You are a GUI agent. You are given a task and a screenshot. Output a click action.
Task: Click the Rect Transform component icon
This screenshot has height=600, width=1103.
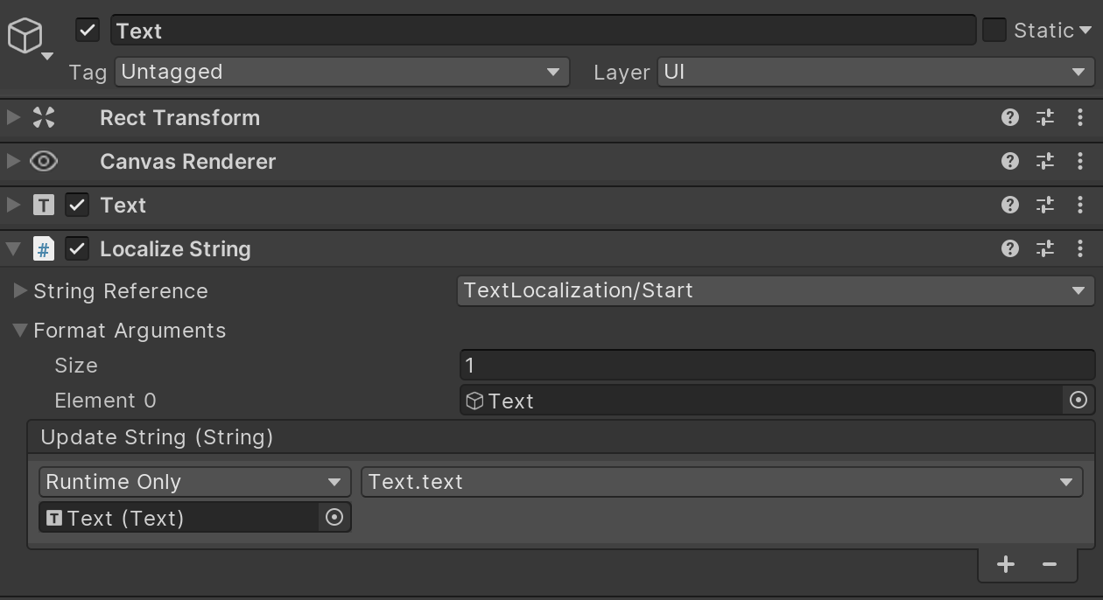(x=43, y=117)
